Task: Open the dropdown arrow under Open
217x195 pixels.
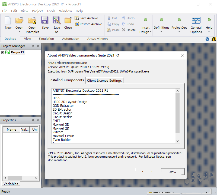Action: click(19, 32)
